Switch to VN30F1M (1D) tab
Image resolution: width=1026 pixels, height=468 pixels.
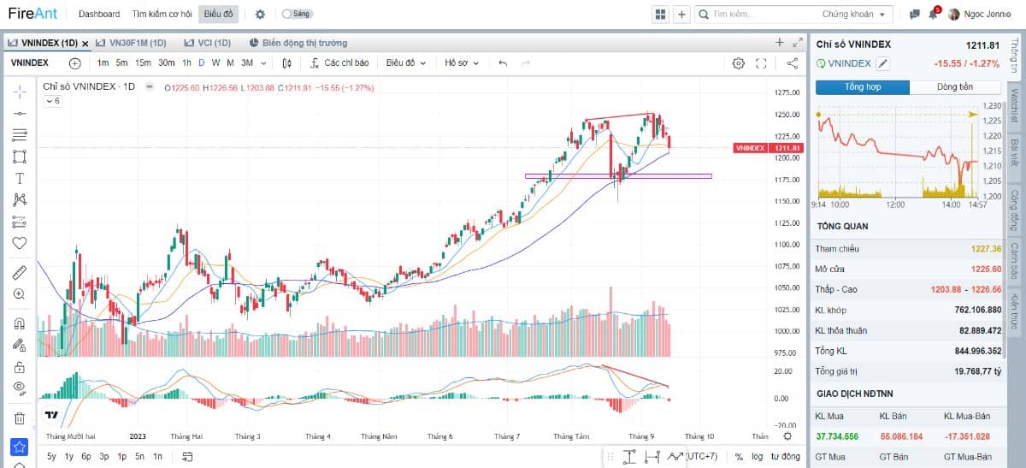pyautogui.click(x=132, y=42)
